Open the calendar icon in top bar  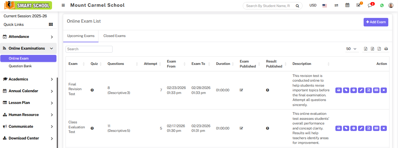(347, 5)
